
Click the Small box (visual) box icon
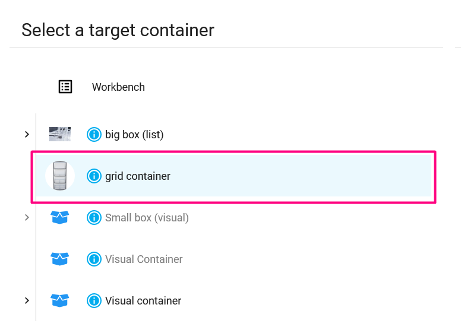click(x=59, y=217)
